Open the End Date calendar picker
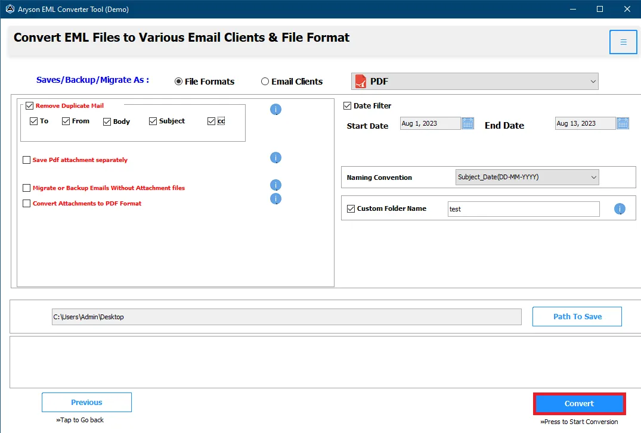 (623, 123)
